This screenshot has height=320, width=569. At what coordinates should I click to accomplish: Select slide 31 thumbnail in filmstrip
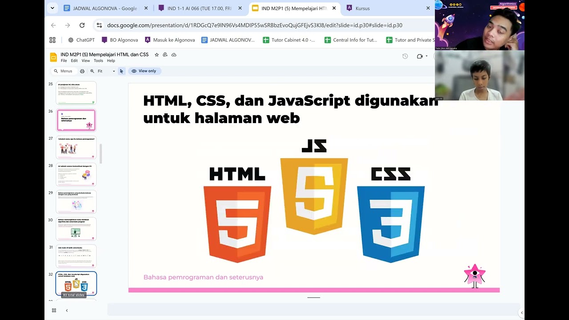click(76, 256)
